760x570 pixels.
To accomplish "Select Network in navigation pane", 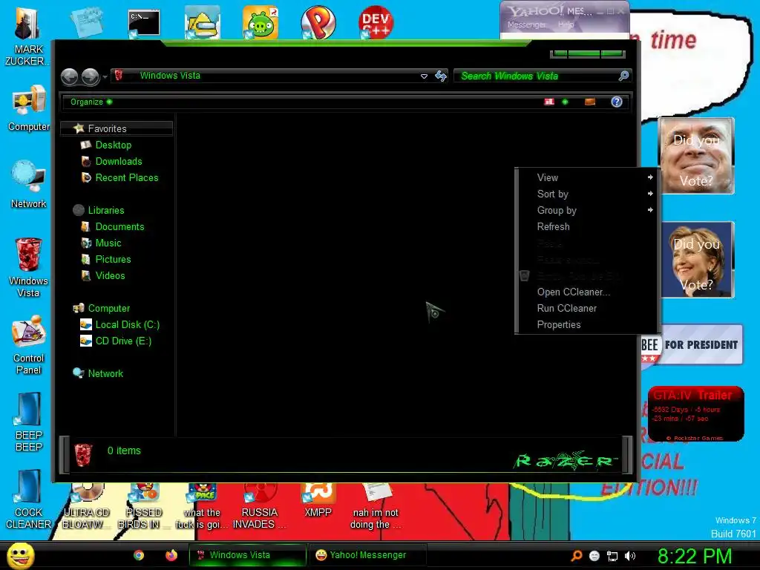I will click(x=105, y=374).
